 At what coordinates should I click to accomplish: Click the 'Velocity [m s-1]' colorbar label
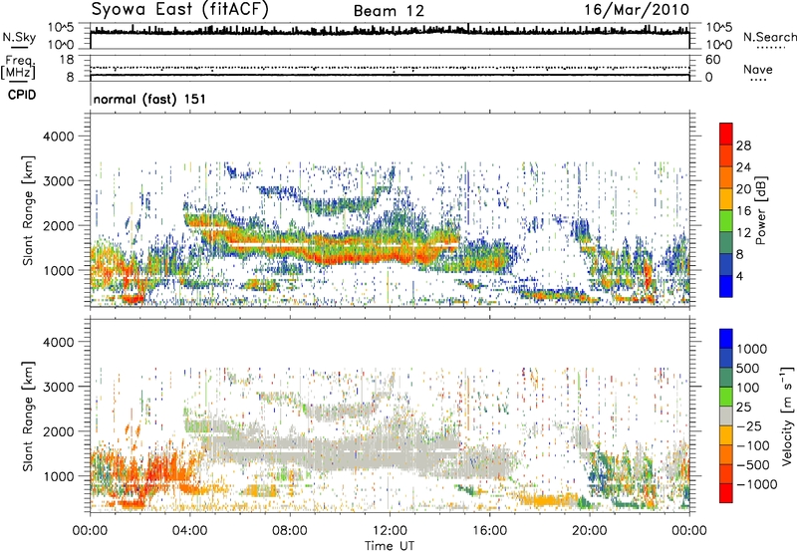[x=787, y=415]
